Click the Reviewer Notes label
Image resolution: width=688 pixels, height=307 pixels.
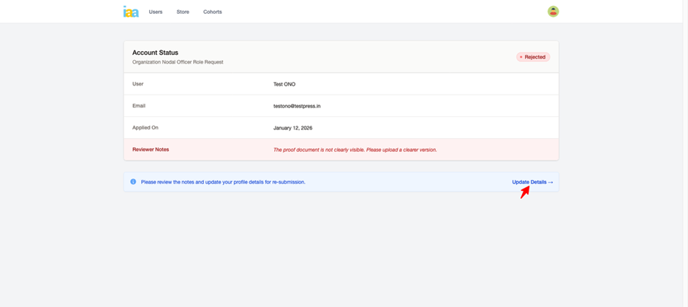(151, 149)
